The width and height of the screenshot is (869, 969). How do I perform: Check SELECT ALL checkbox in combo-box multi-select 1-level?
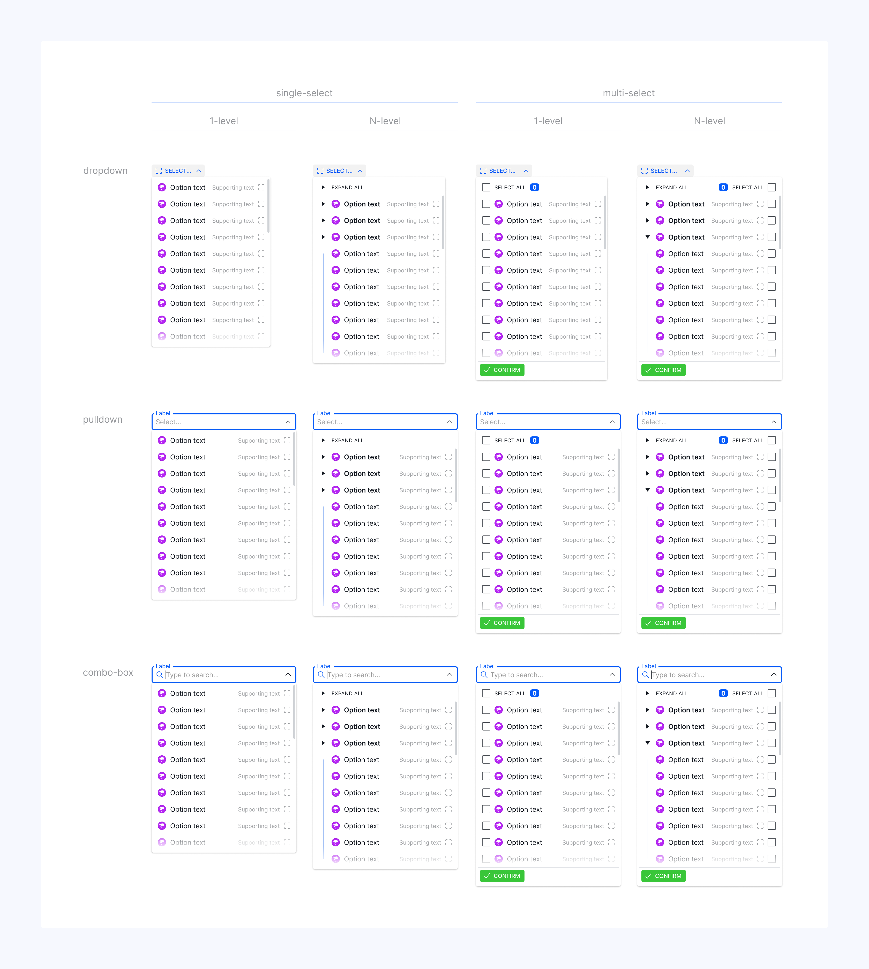click(x=486, y=693)
